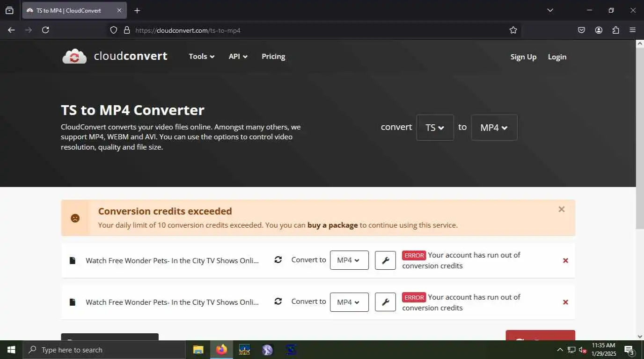Click the Login link
The image size is (644, 359).
[x=557, y=57]
